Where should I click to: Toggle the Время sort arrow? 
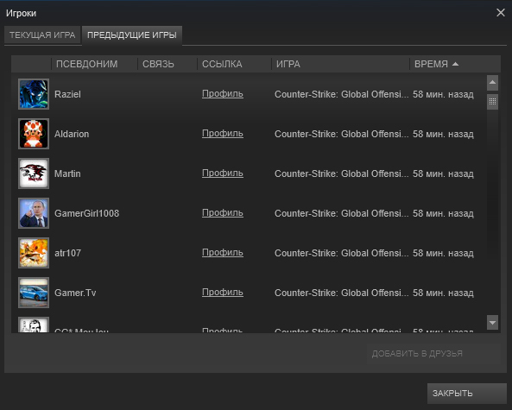click(x=456, y=64)
